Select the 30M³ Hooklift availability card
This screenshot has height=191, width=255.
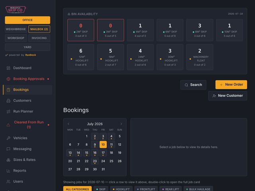point(170,57)
